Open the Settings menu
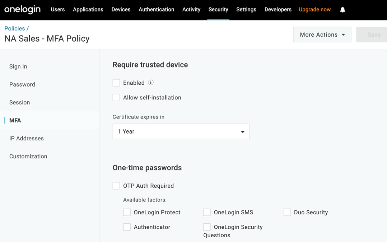The height and width of the screenshot is (242, 387). click(246, 9)
